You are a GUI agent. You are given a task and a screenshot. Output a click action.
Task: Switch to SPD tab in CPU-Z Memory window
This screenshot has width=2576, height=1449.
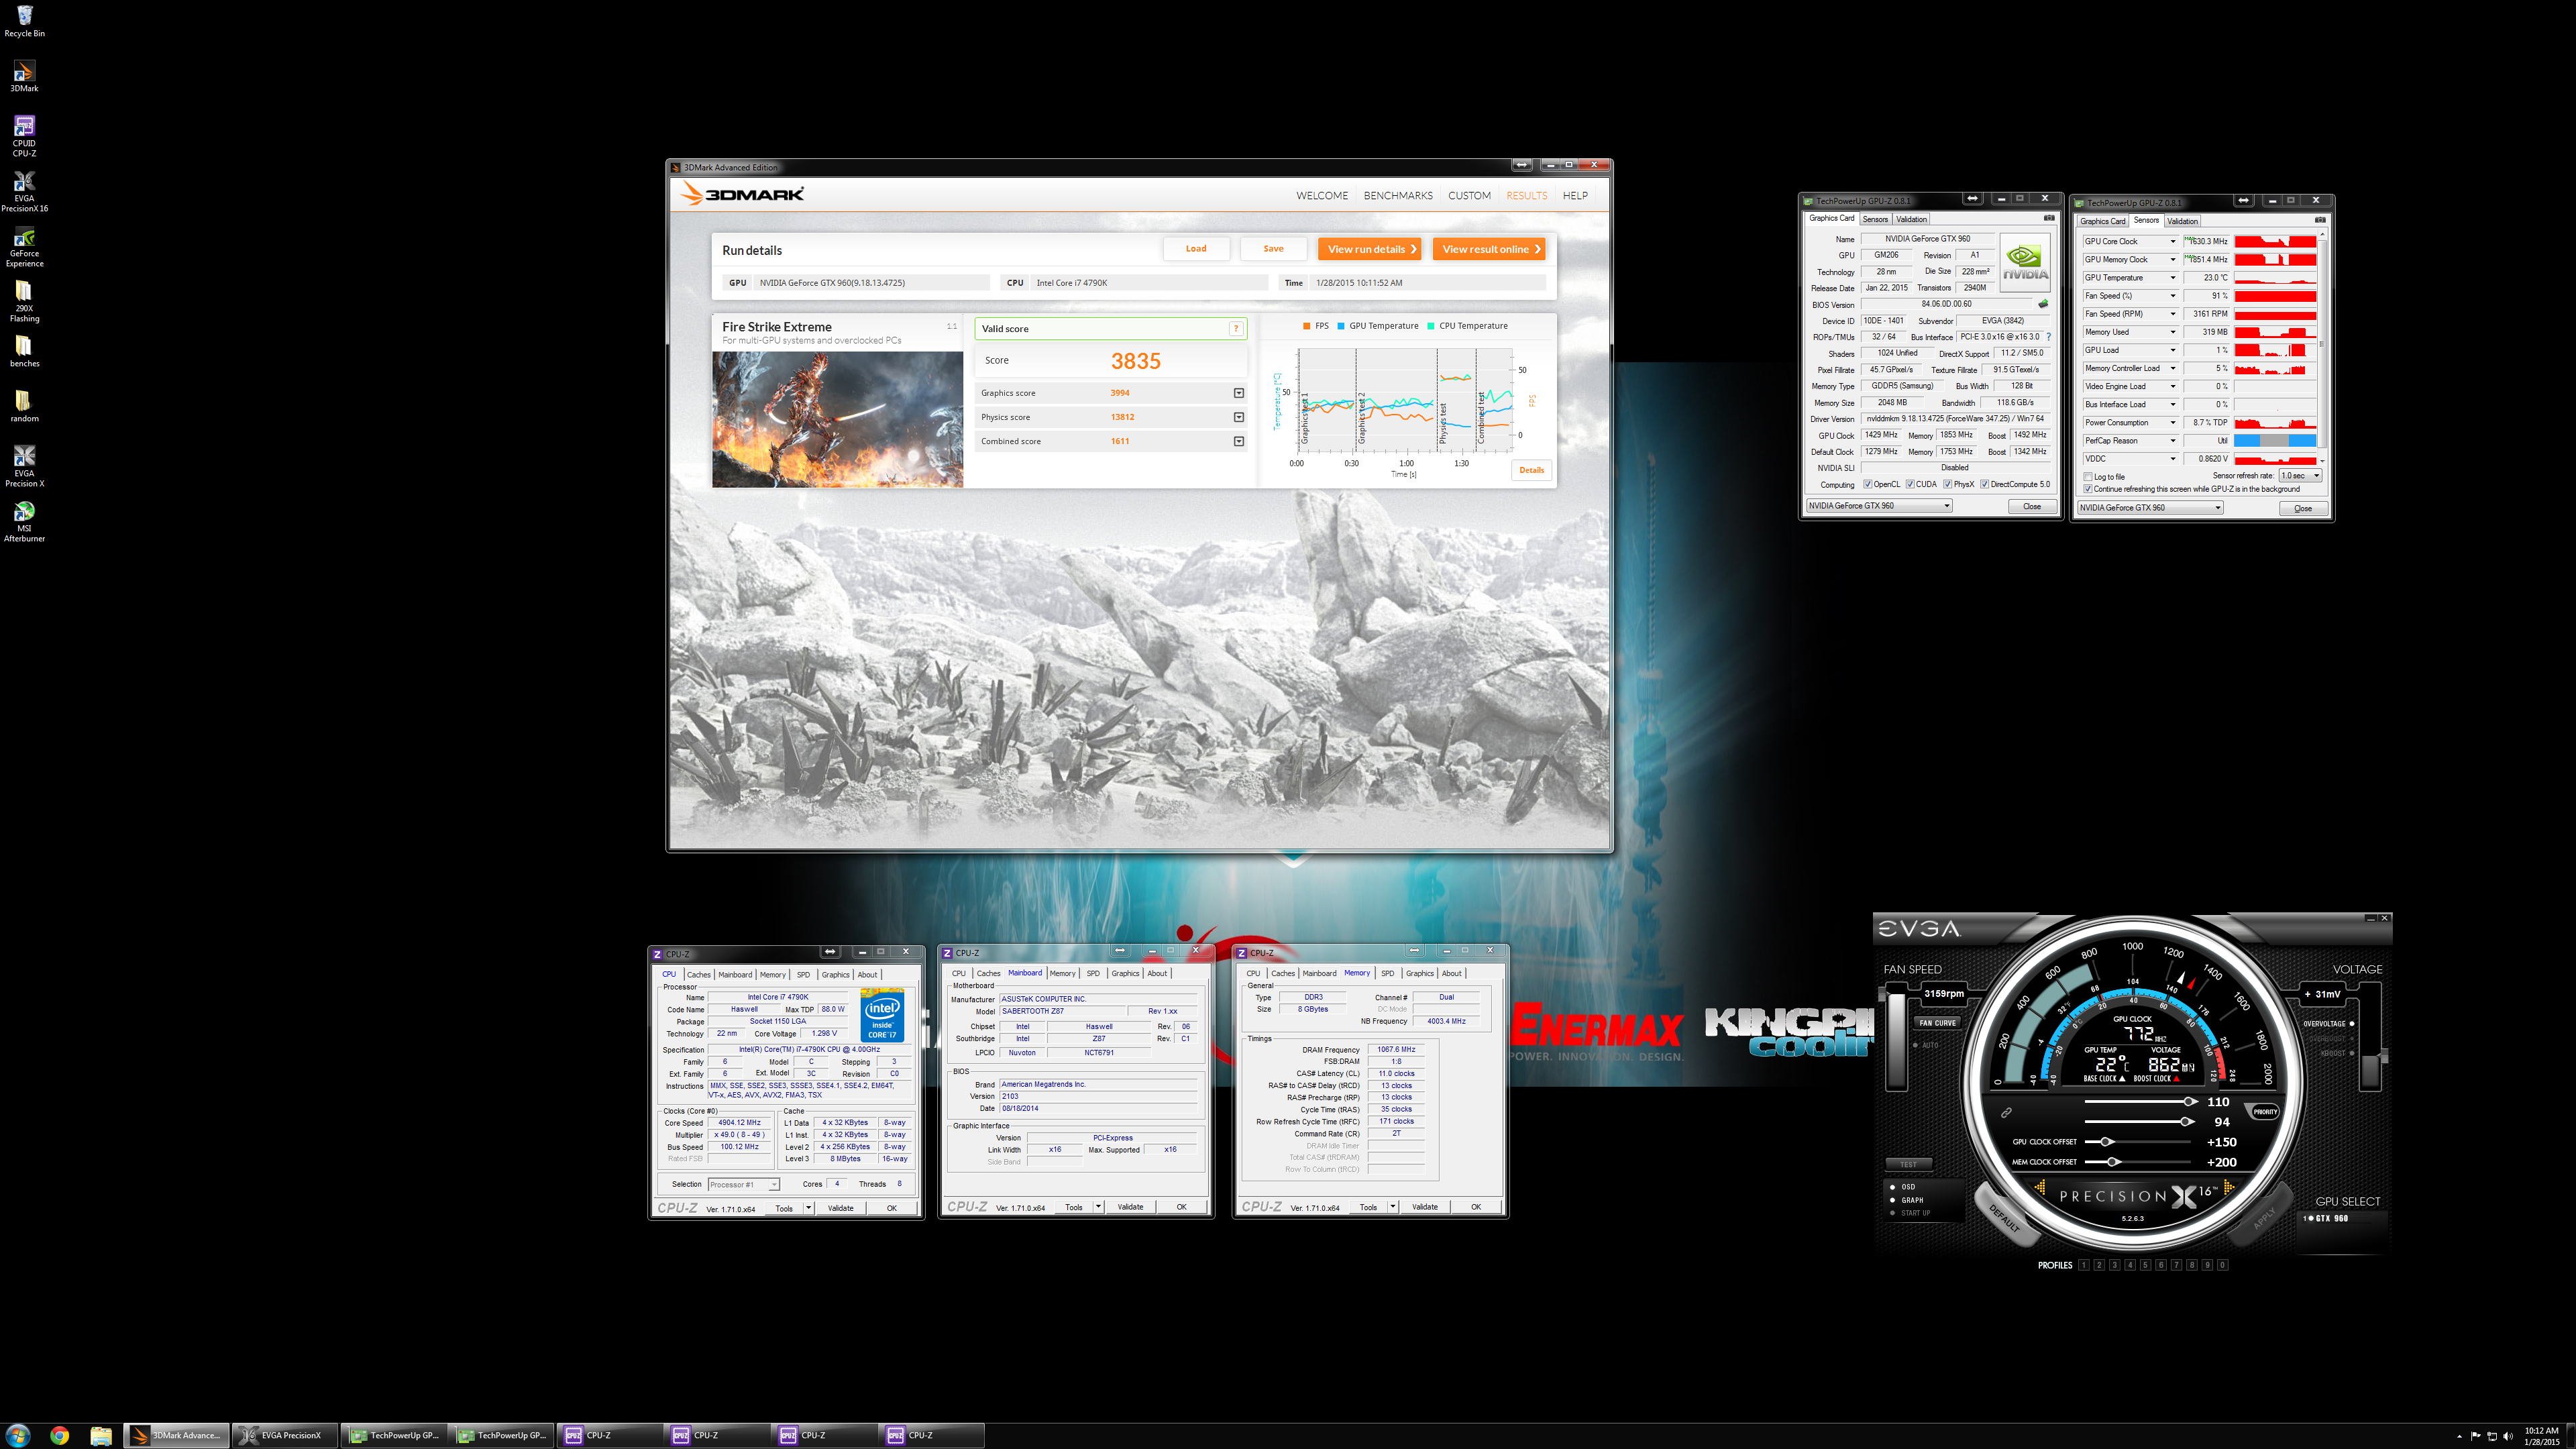(1387, 974)
